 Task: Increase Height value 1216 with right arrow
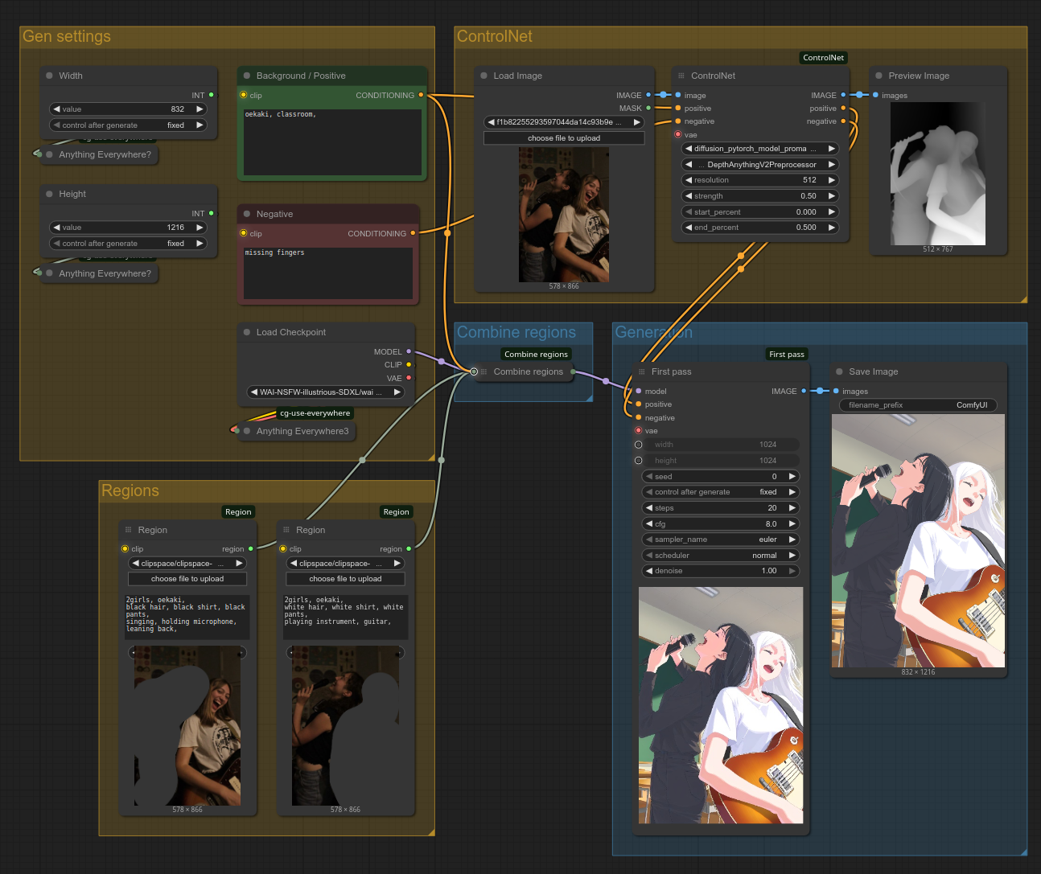[x=200, y=228]
